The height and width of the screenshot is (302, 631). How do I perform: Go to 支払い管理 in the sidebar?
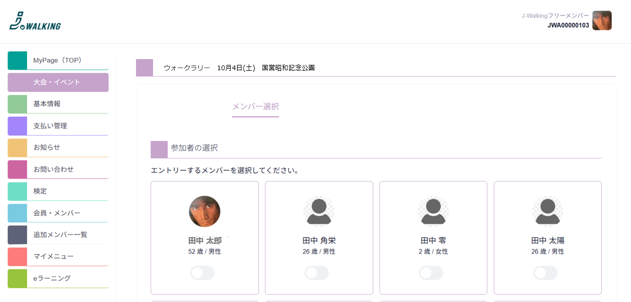tap(58, 125)
